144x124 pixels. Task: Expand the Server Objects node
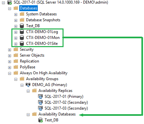(x=9, y=56)
